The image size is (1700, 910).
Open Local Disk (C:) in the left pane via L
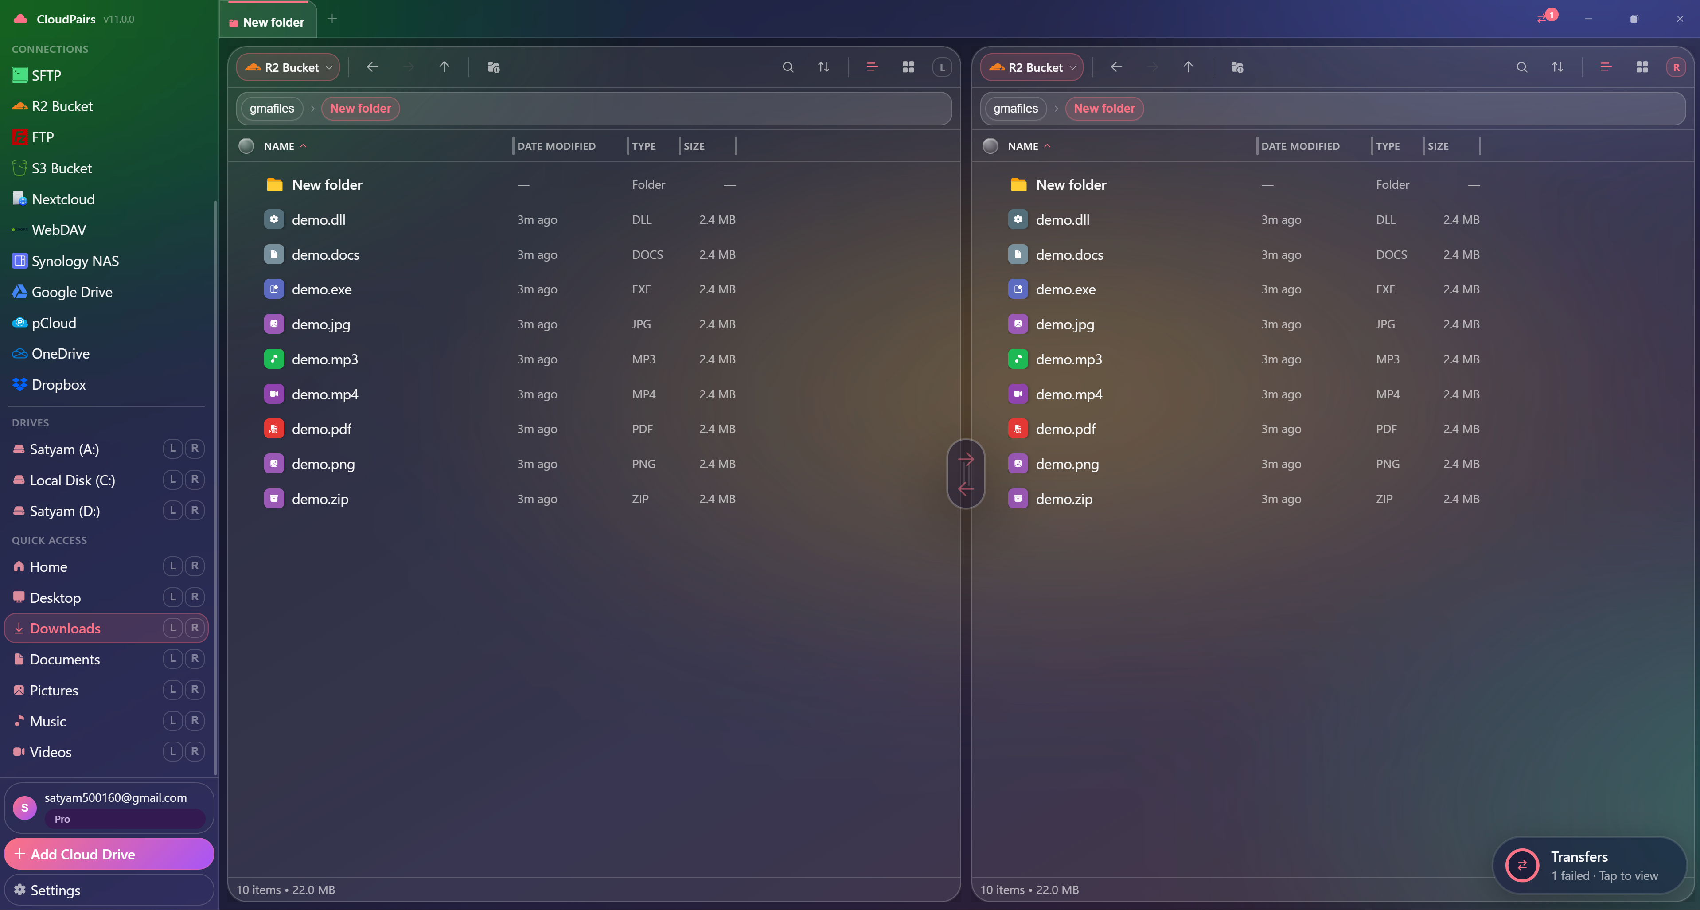(x=173, y=480)
